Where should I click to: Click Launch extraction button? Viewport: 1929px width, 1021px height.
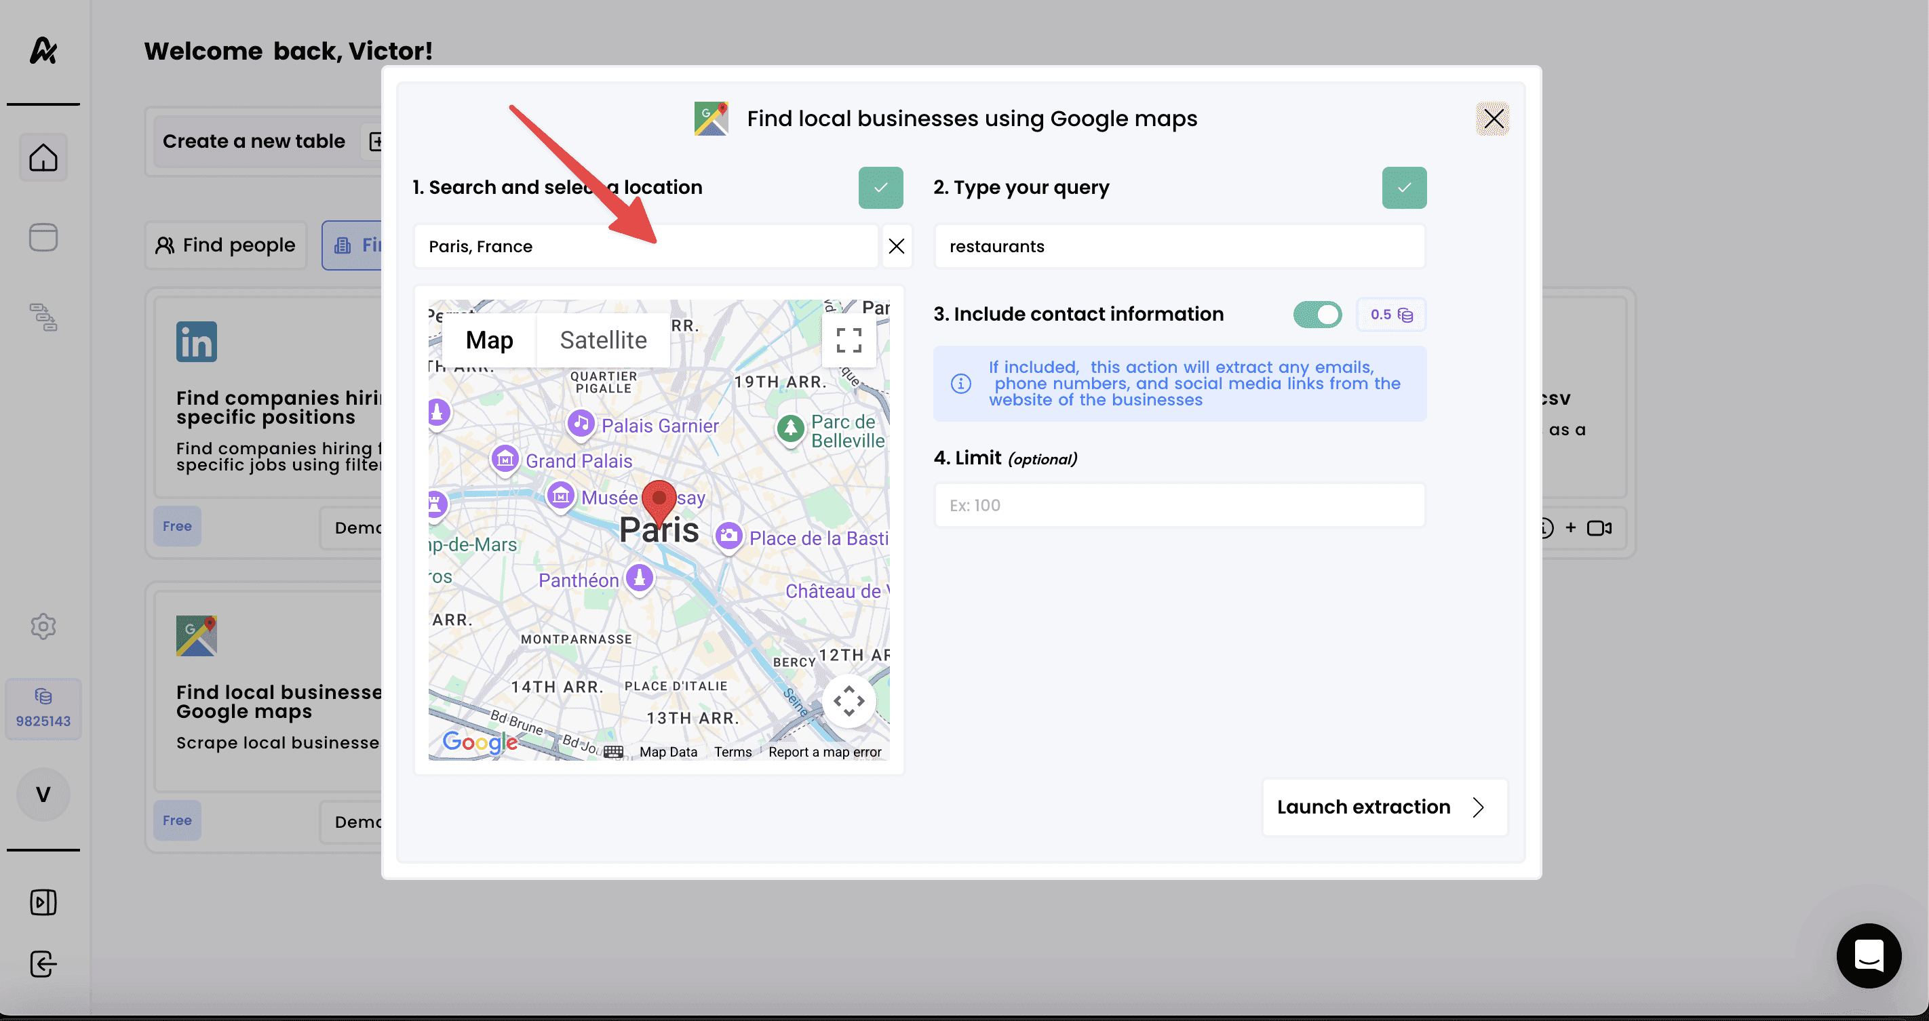pyautogui.click(x=1384, y=807)
